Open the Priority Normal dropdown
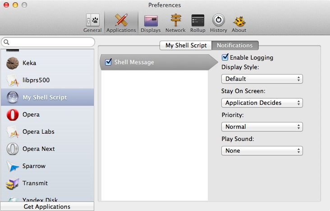 click(x=262, y=127)
